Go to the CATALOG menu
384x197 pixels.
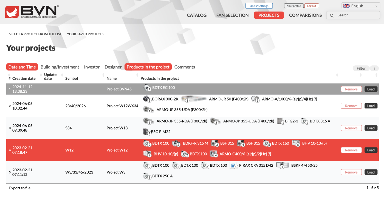197,15
